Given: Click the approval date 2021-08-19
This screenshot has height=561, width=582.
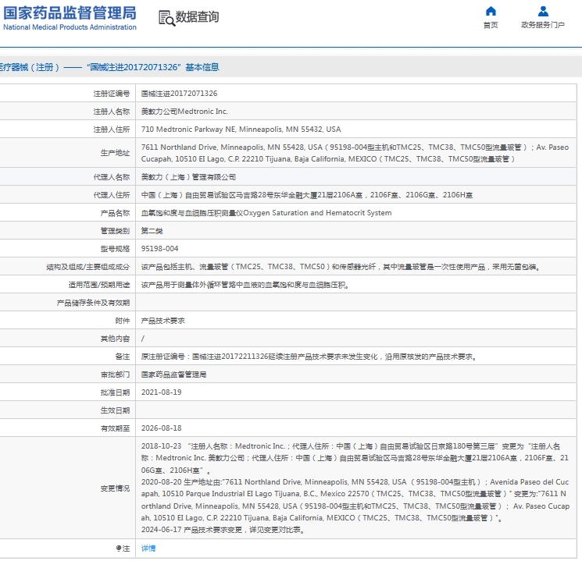Looking at the screenshot, I should coord(161,392).
